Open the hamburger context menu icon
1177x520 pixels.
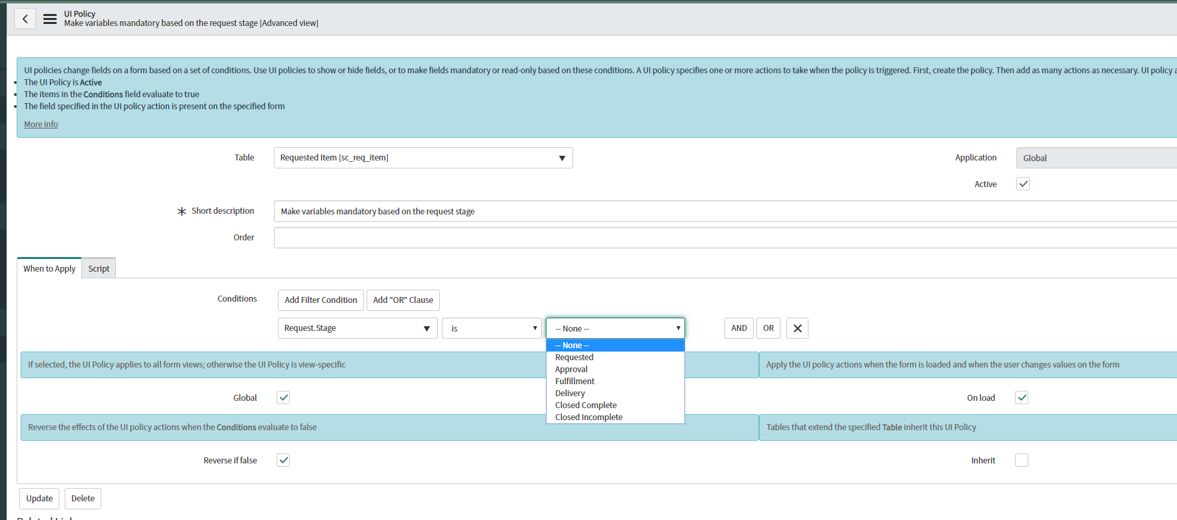(50, 19)
